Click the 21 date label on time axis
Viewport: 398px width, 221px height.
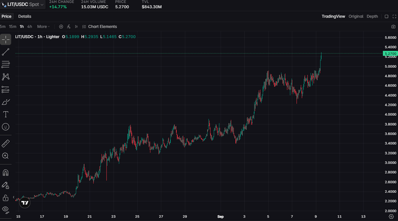[90, 217]
